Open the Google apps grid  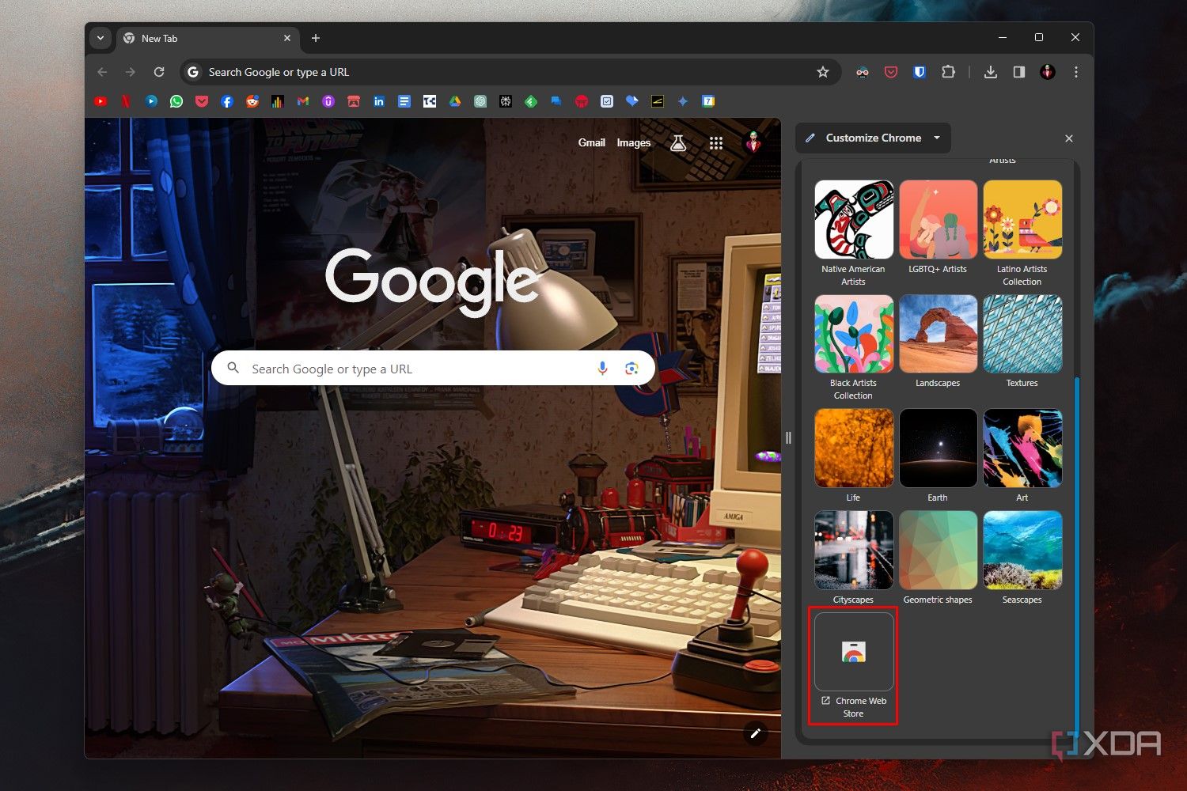pos(716,142)
